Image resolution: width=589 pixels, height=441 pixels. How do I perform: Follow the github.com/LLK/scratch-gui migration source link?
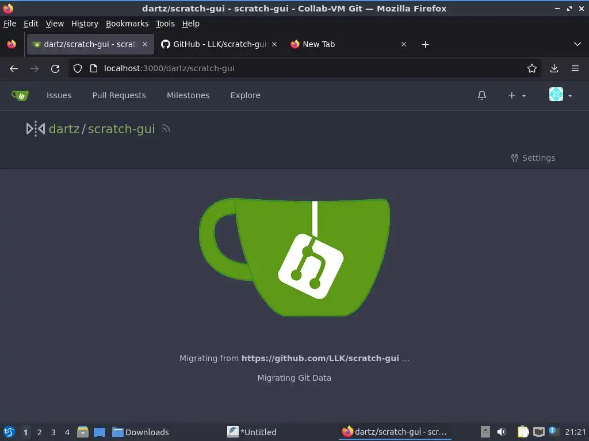320,358
